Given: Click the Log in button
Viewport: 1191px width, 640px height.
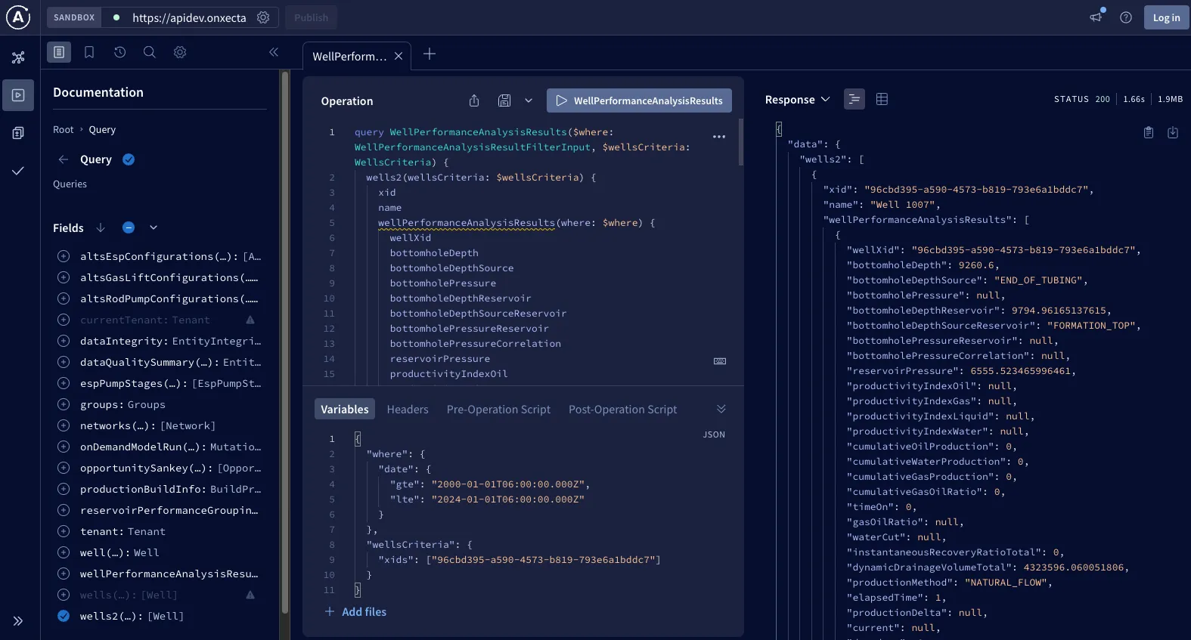Looking at the screenshot, I should point(1166,17).
